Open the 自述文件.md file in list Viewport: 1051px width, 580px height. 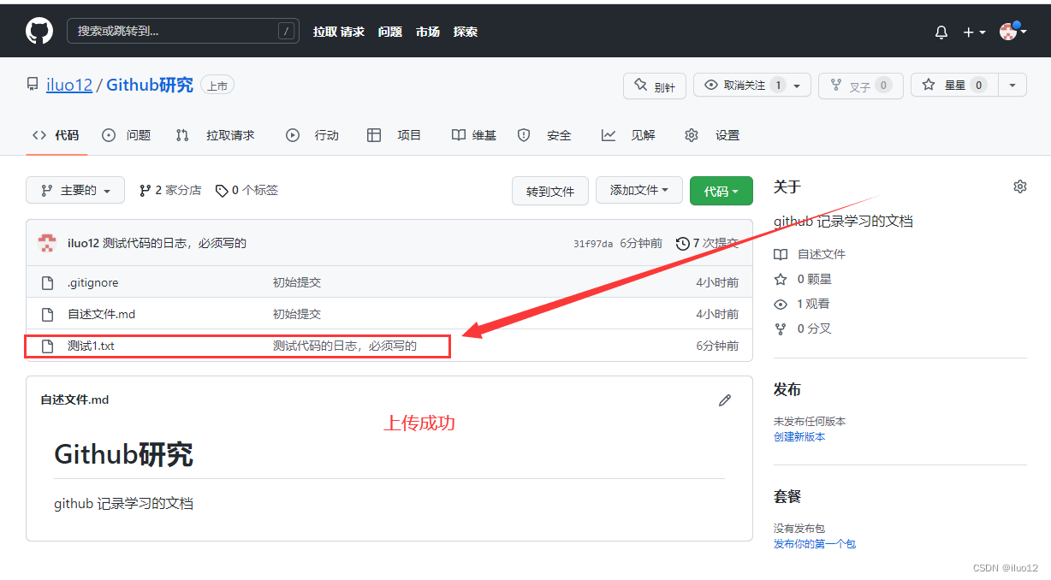click(102, 314)
